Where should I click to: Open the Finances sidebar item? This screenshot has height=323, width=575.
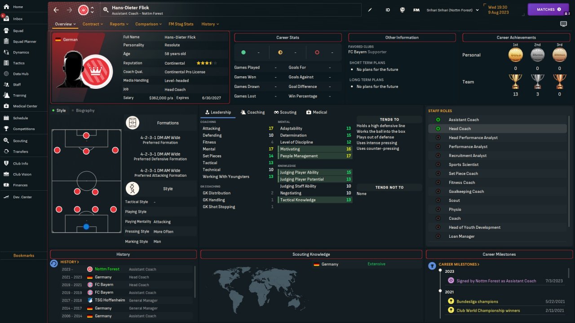pos(20,185)
